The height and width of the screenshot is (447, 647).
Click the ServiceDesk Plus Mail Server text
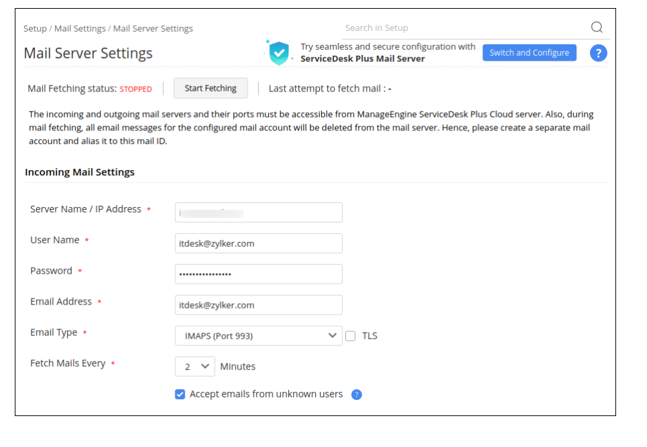pos(363,58)
